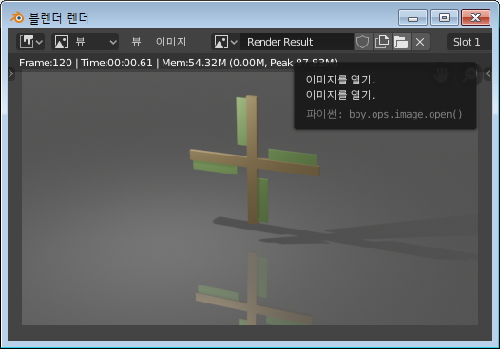Maximize the 블렌더 렌더 window

point(444,17)
